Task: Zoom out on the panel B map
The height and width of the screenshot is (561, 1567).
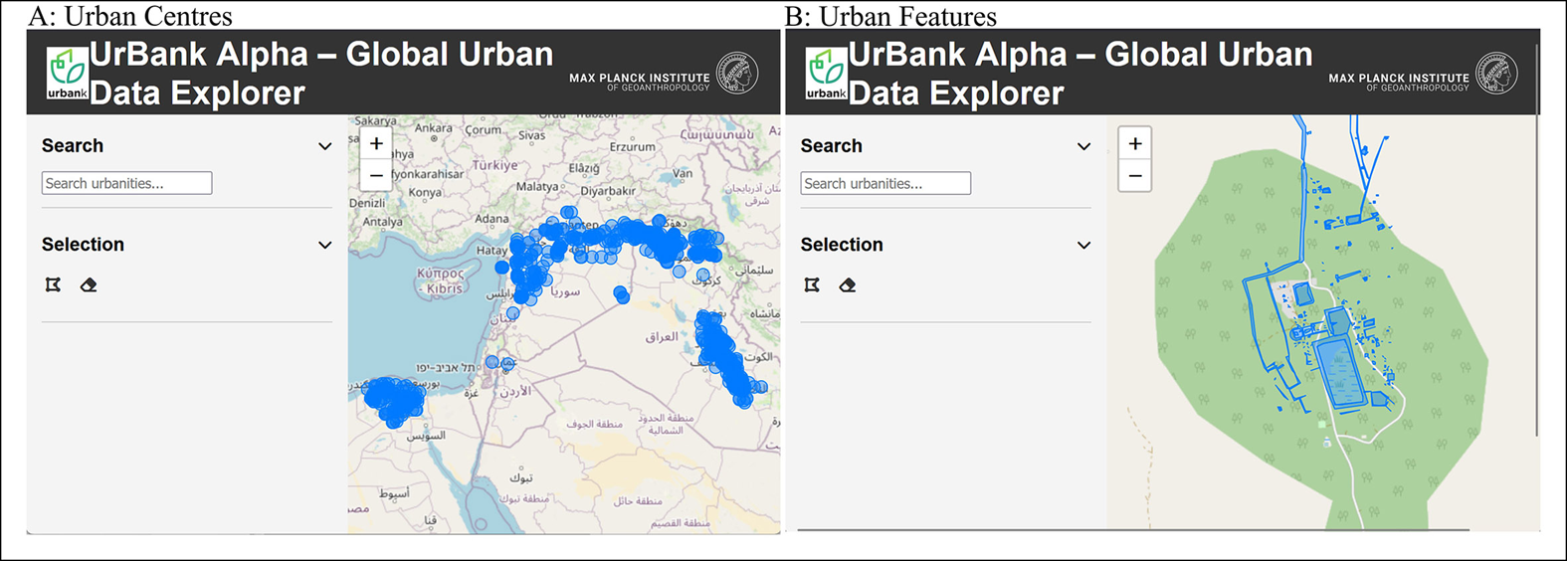Action: 1135,176
